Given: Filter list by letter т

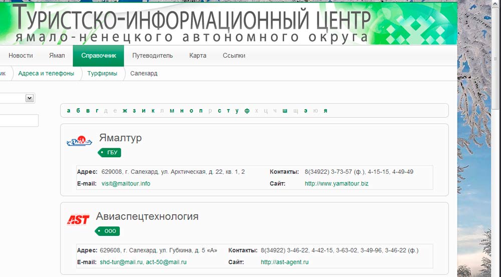Looking at the screenshot, I should [x=228, y=111].
